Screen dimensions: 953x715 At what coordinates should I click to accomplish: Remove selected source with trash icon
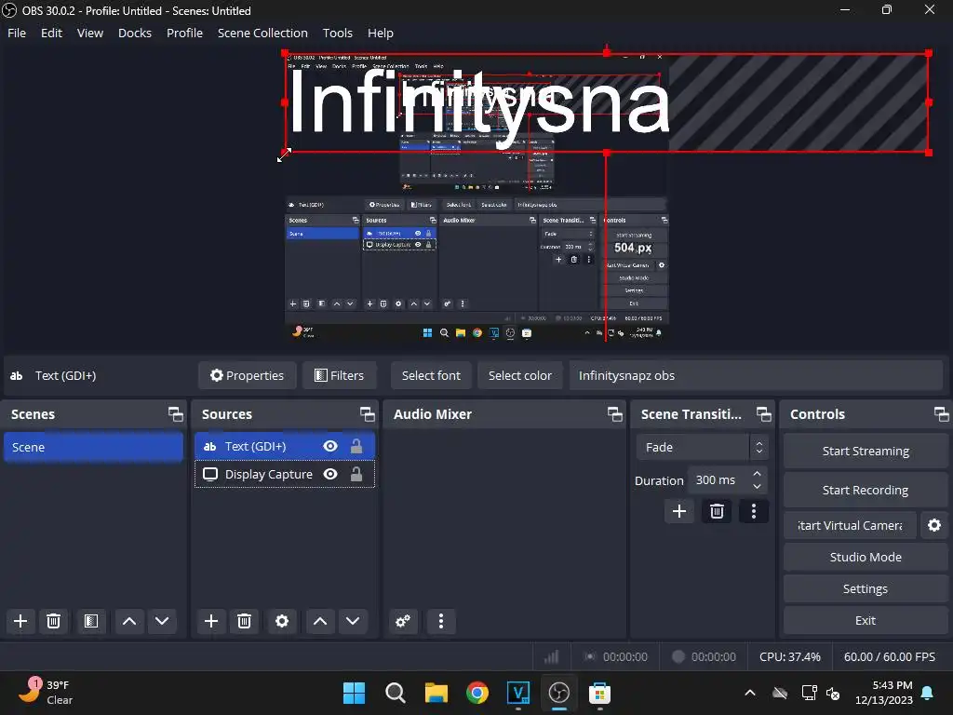pos(245,621)
